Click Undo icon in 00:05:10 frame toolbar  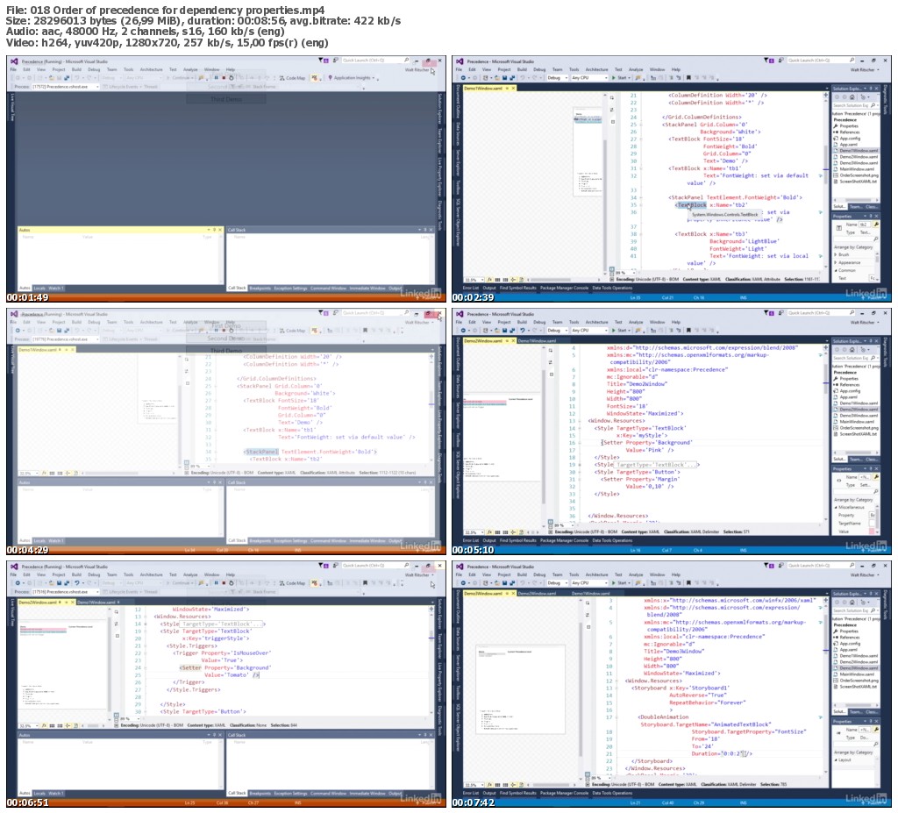(x=522, y=331)
